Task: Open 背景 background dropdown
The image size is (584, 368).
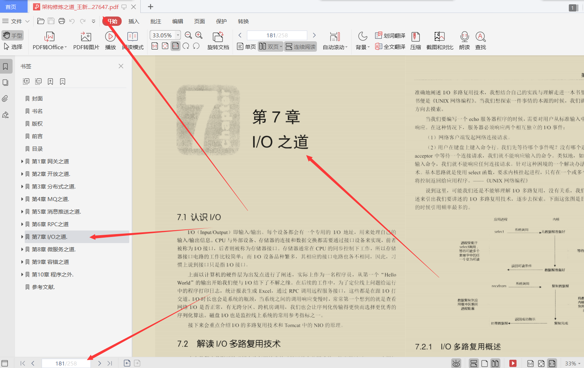Action: coord(363,41)
